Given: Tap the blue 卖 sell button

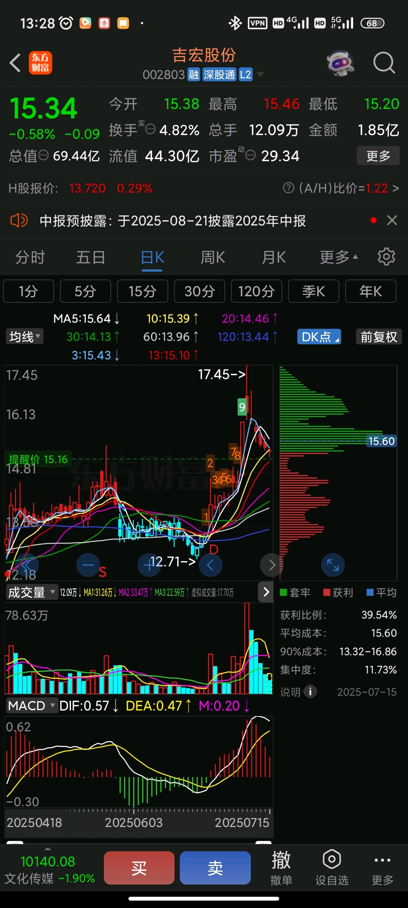Looking at the screenshot, I should pos(215,868).
